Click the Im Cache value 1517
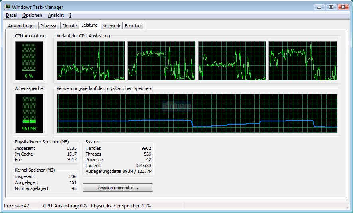The height and width of the screenshot is (213, 353). click(x=72, y=154)
